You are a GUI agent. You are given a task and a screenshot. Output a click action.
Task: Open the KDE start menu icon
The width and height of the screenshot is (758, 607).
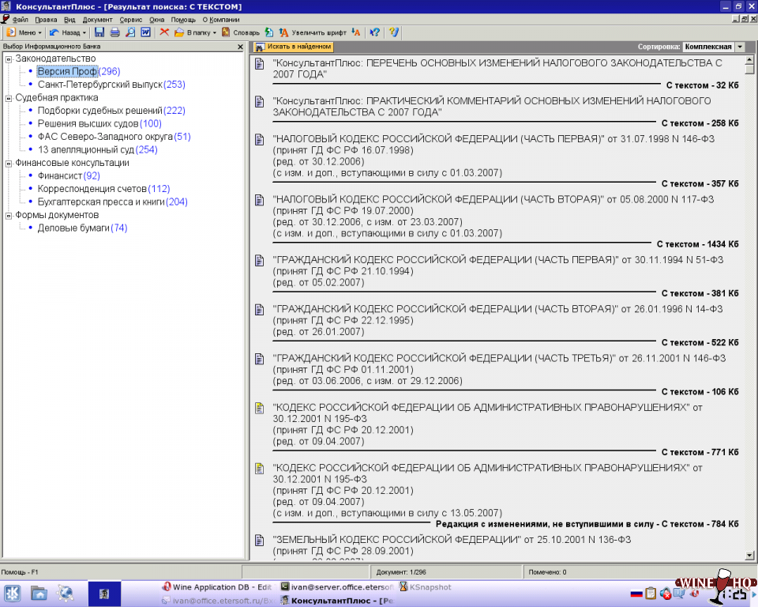point(12,592)
